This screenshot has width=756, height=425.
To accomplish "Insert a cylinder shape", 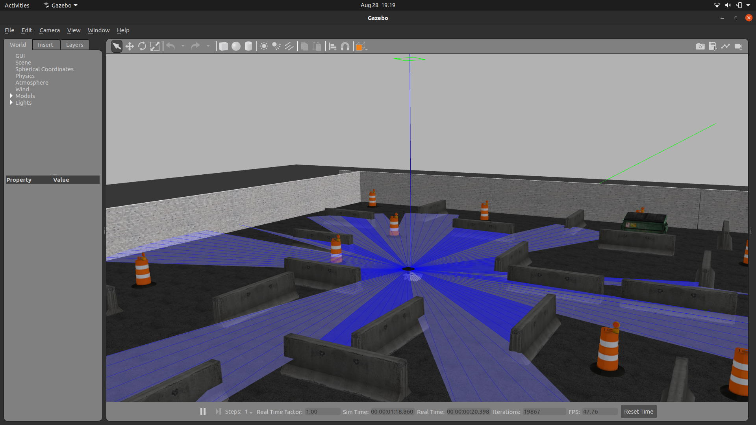I will [248, 46].
